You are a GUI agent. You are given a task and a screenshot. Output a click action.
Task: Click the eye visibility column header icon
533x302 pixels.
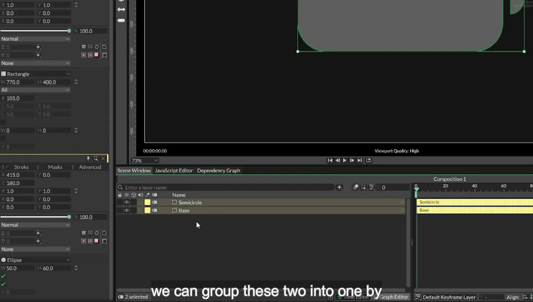pyautogui.click(x=127, y=195)
